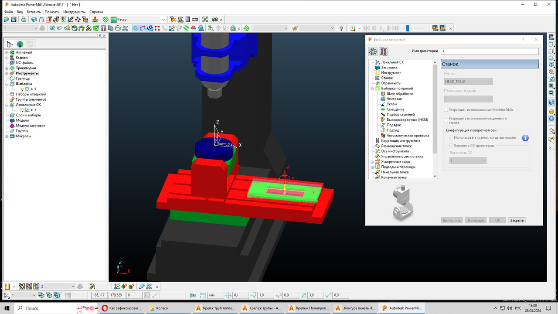Open the calculator icon in top toolbar
This screenshot has width=558, height=314.
pyautogui.click(x=187, y=20)
